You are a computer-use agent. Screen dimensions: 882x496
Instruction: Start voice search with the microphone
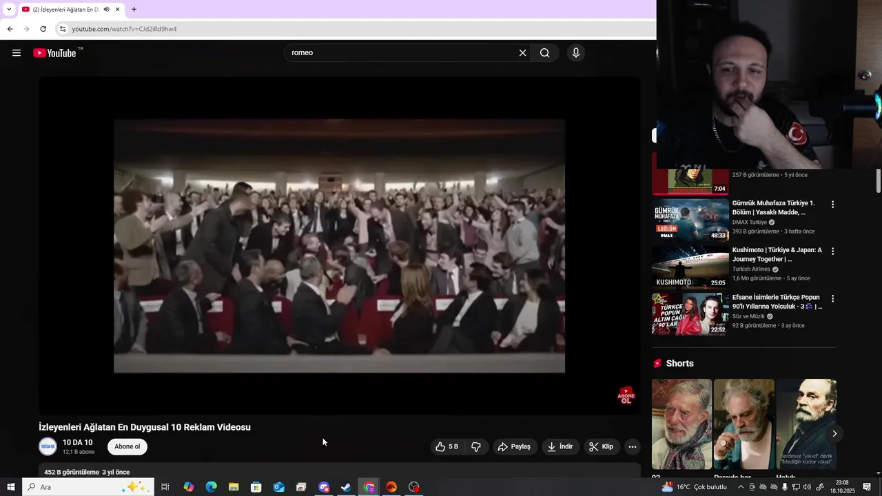pos(576,53)
